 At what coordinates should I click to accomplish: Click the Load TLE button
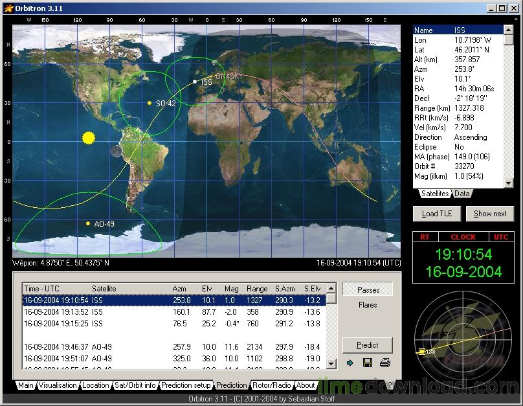[x=436, y=214]
